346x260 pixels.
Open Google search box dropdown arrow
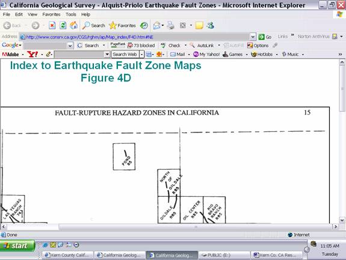click(70, 46)
